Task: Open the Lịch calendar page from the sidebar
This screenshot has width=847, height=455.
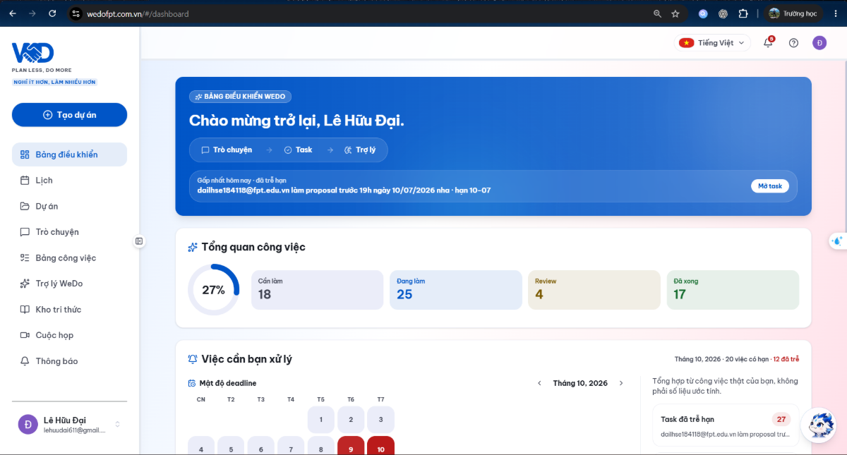Action: (69, 181)
